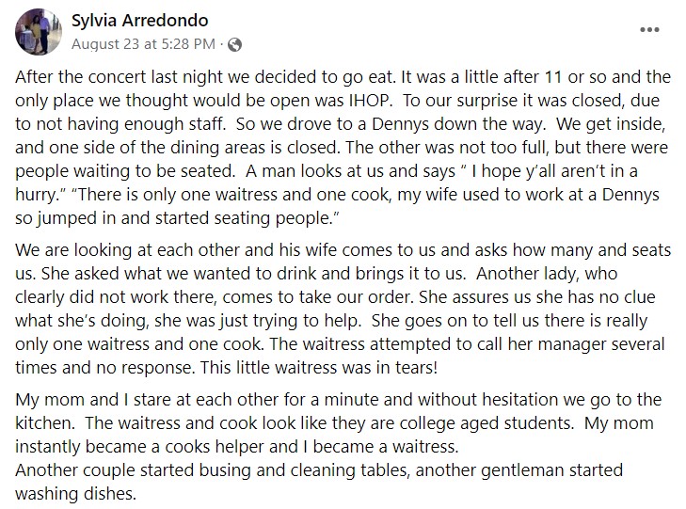Click the phrase "Another lady, who"
This screenshot has height=509, width=686.
pos(547,274)
